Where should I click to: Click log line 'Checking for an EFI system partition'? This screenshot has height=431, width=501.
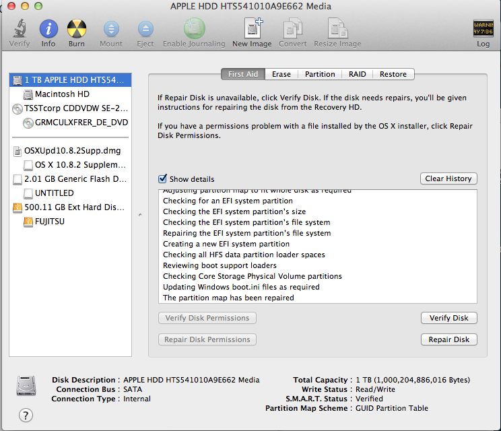pyautogui.click(x=228, y=201)
